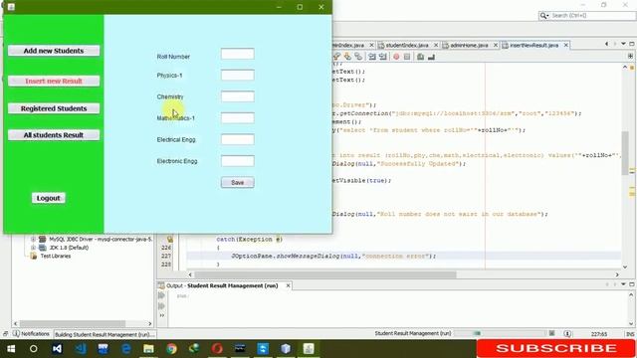Cancel running build process icon
637x358 pixels.
[x=551, y=333]
